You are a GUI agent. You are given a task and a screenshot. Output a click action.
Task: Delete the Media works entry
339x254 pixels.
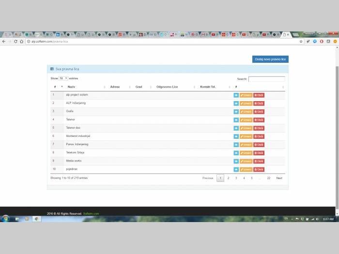click(259, 161)
